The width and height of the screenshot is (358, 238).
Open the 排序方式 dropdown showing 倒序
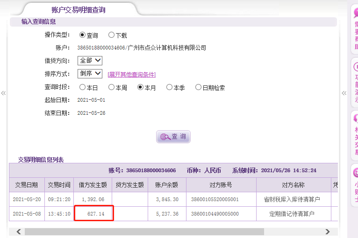click(90, 74)
